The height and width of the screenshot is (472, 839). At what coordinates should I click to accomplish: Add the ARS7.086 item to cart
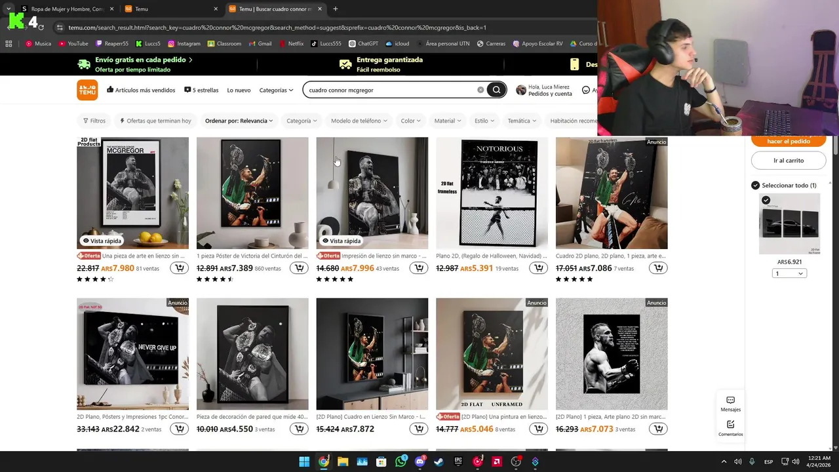point(658,268)
